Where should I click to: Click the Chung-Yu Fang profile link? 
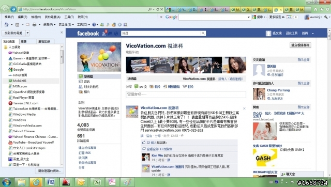pyautogui.click(x=278, y=90)
